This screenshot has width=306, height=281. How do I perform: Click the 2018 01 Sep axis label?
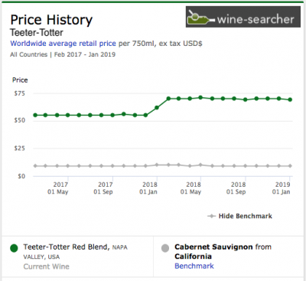[236, 188]
